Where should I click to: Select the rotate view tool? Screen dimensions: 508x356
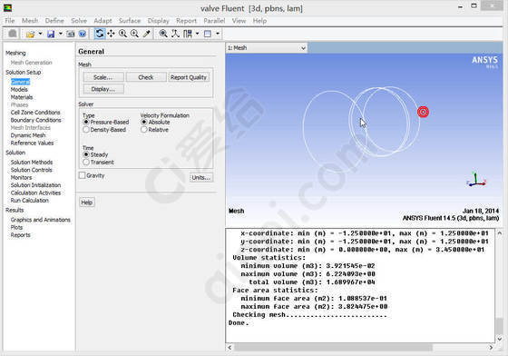(x=100, y=34)
